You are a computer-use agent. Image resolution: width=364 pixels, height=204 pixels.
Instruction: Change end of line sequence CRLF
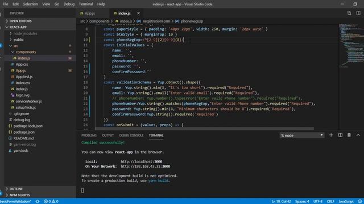330,202
